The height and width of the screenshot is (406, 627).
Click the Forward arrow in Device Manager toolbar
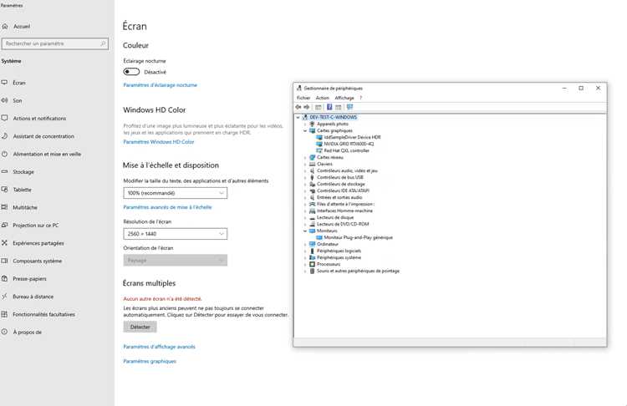click(x=307, y=107)
